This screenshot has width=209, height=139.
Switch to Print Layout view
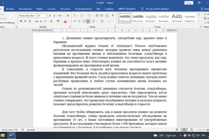tap(184, 130)
